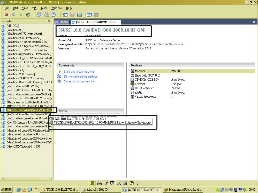Open the Snapshot Manager toolbar icon
This screenshot has width=258, height=193.
(x=54, y=14)
